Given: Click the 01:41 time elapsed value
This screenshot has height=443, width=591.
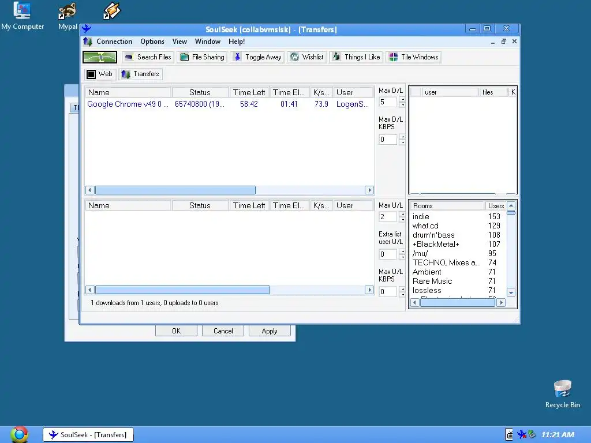Looking at the screenshot, I should pyautogui.click(x=289, y=104).
